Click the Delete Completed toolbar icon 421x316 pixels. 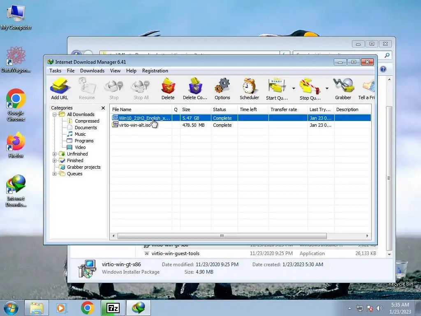195,89
